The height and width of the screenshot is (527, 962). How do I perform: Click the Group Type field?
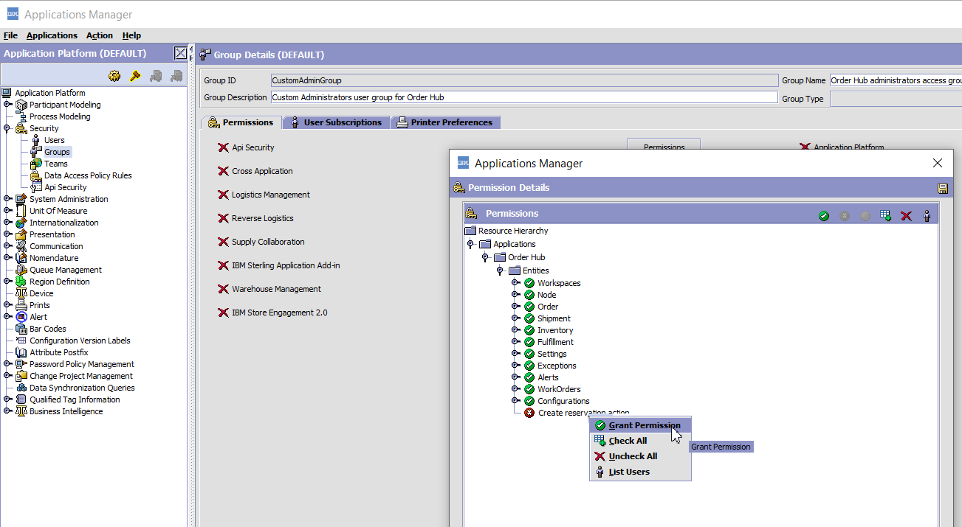coord(896,99)
